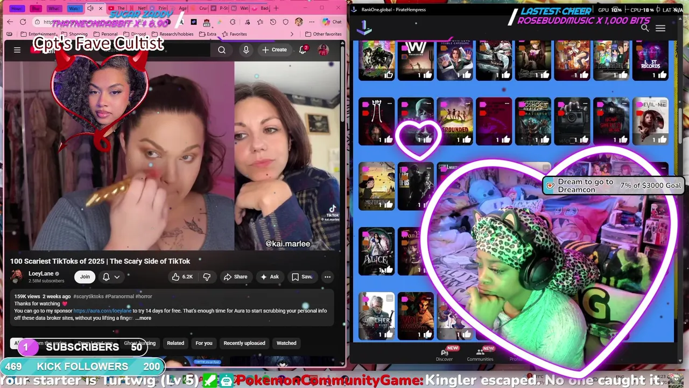Screen dimensions: 689x388
Task: Select the Watched filter chip
Action: click(x=286, y=343)
